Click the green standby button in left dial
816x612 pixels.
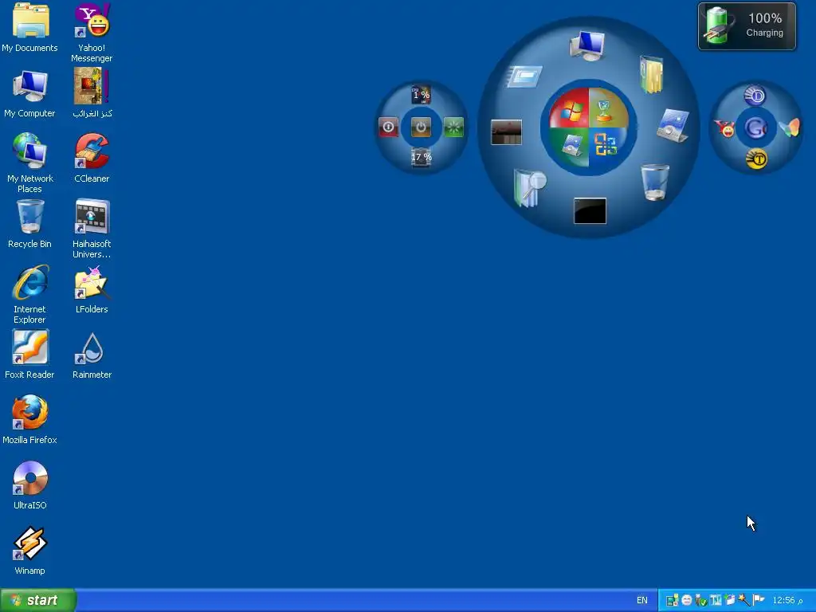[453, 127]
